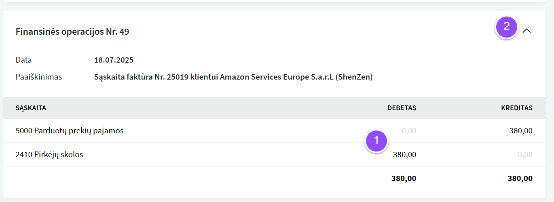Click the bold total credit 380,00
554x202 pixels.
520,179
